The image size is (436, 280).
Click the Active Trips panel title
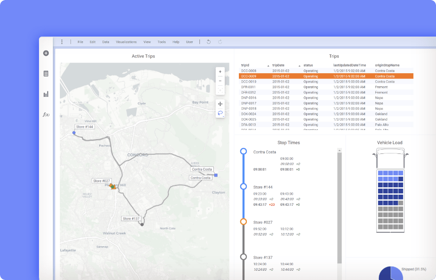143,56
